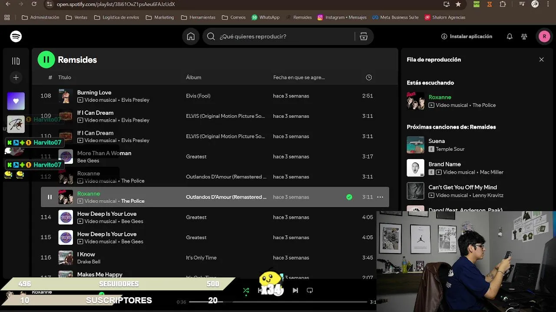The width and height of the screenshot is (556, 312).
Task: Play Brand Name from the queue
Action: 445,164
